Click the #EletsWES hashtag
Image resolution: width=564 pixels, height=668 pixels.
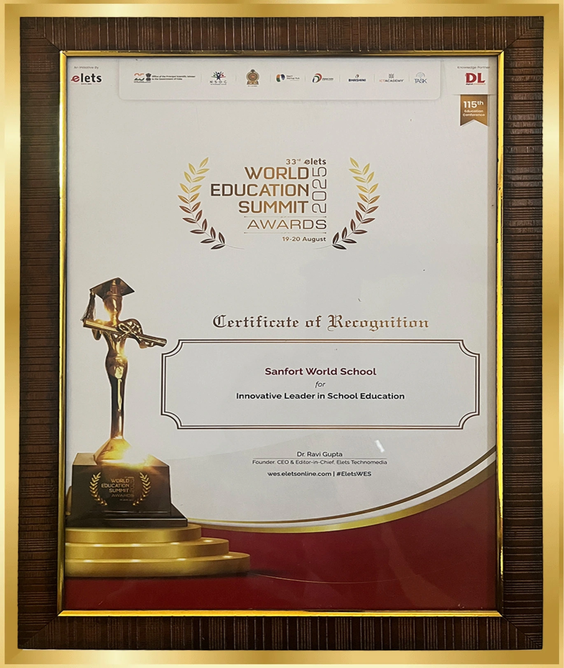(354, 474)
